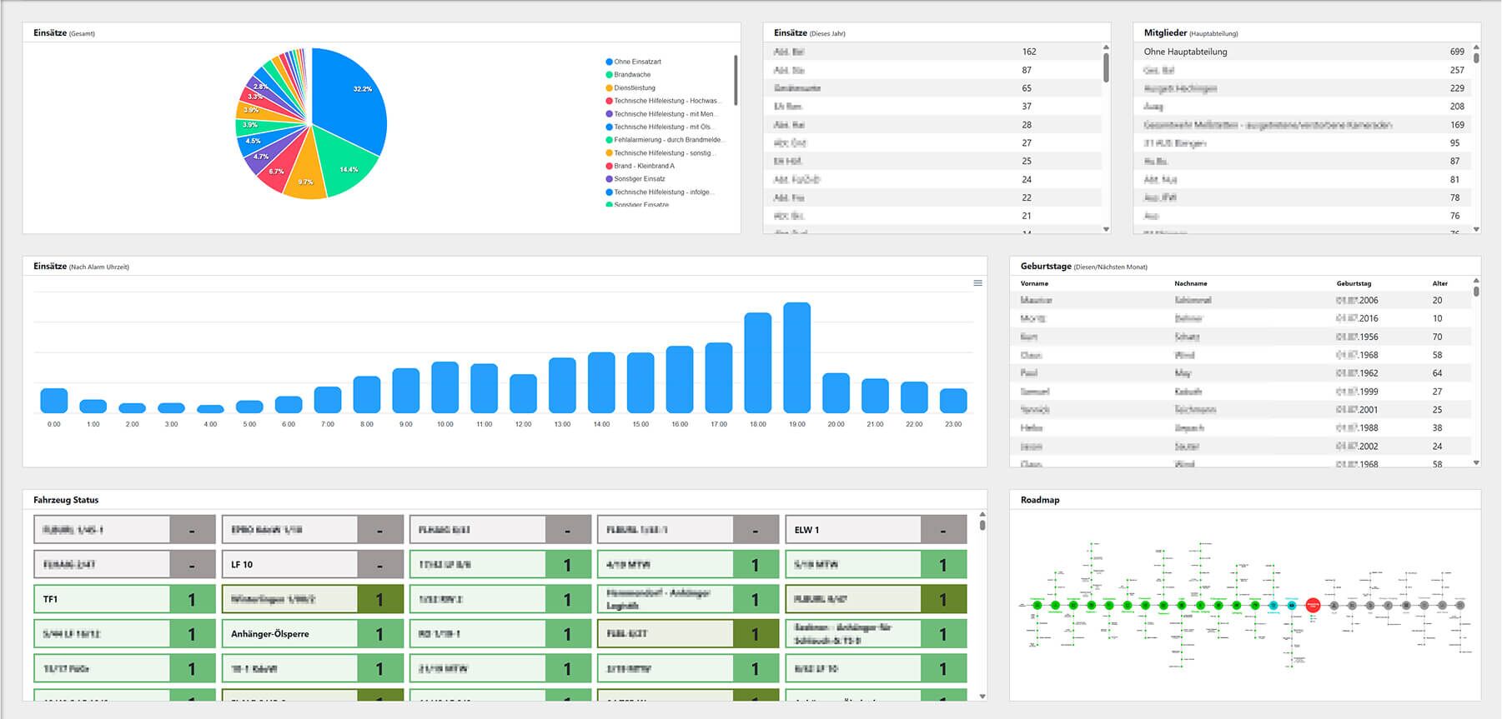Click the green 14.4% pie slice

tap(342, 167)
